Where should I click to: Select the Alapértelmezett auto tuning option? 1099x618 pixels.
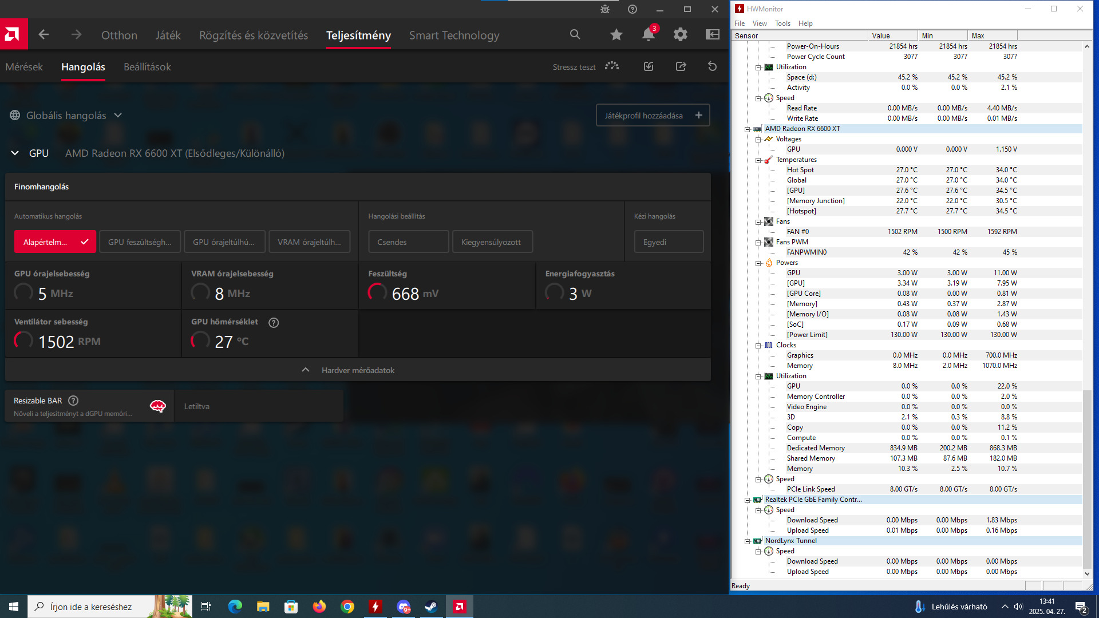coord(55,242)
